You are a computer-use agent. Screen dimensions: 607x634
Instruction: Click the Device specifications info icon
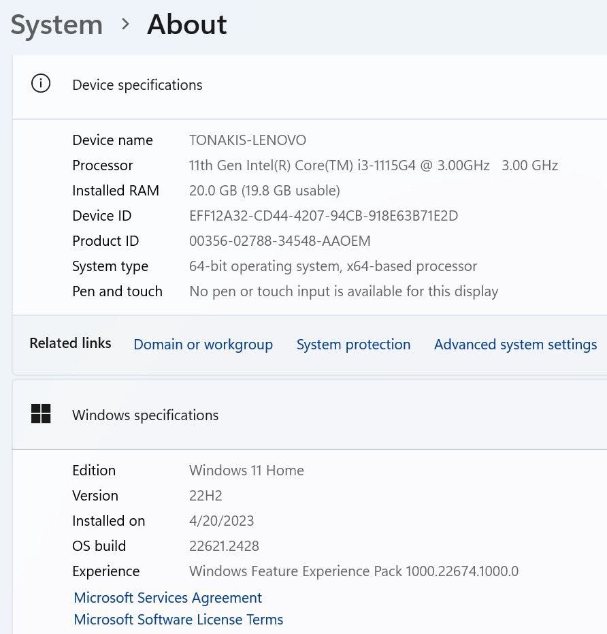click(x=41, y=83)
